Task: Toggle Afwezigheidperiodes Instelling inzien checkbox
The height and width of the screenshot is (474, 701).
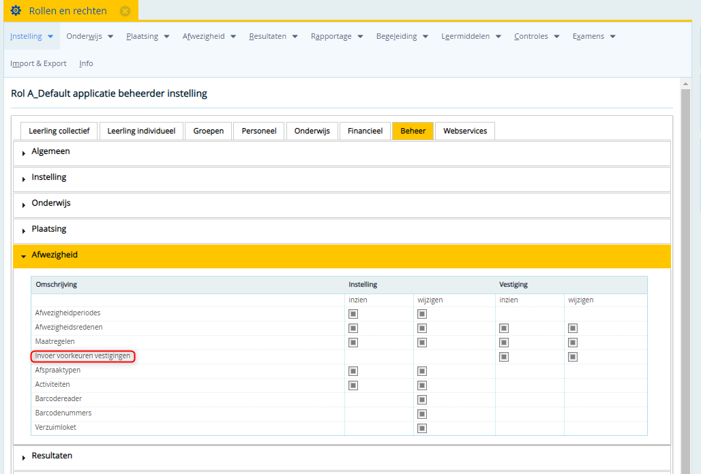Action: [x=353, y=314]
